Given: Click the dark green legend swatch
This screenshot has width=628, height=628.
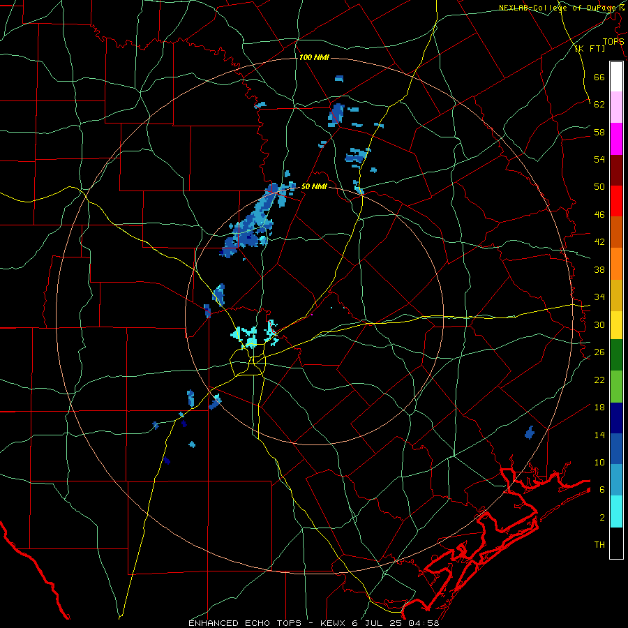Looking at the screenshot, I should point(616,354).
